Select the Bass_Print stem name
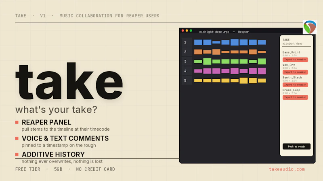 [x=291, y=52]
